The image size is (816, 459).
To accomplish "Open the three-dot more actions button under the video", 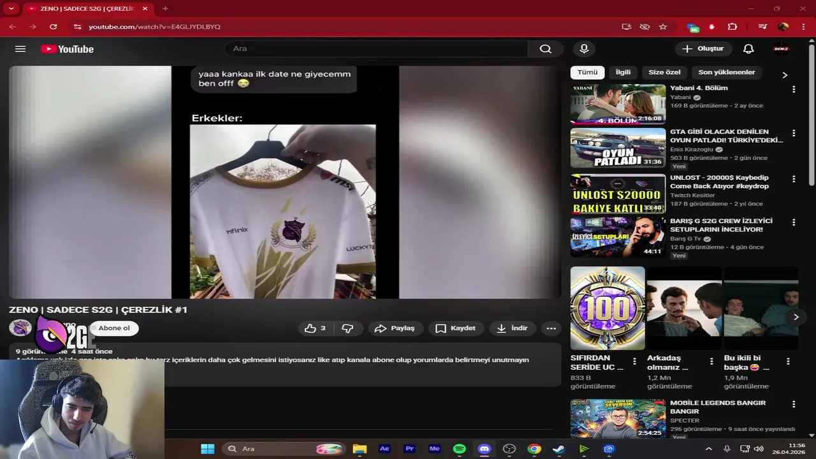I will point(551,328).
